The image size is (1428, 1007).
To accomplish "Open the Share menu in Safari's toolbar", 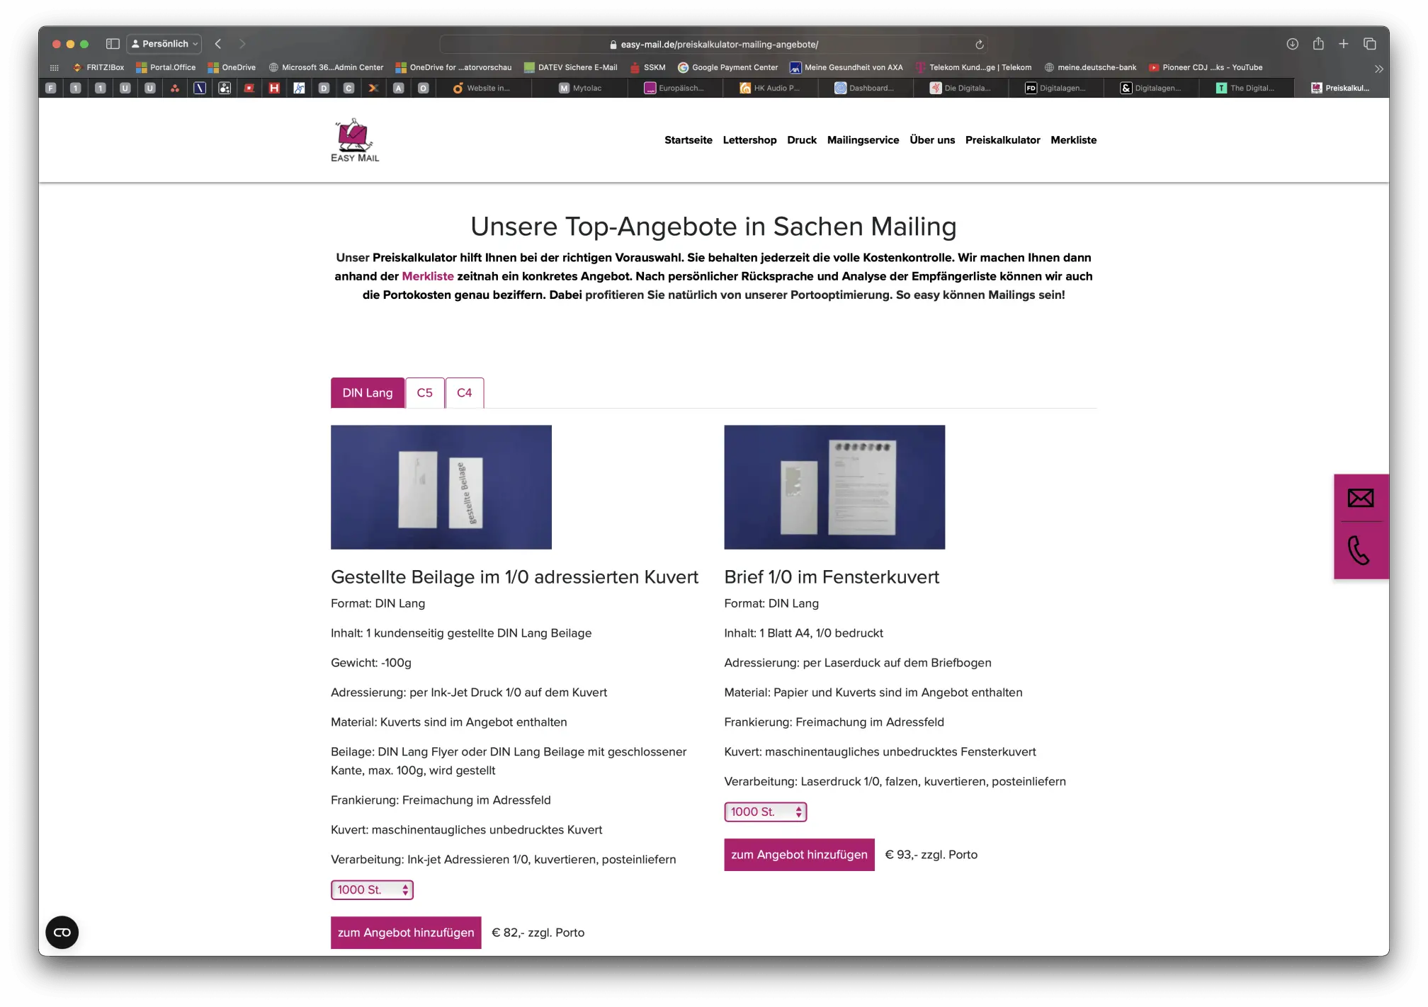I will click(x=1318, y=44).
